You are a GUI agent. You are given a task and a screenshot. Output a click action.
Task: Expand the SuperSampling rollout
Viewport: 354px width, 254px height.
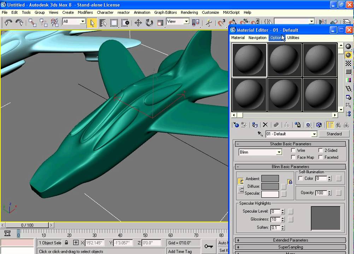coord(290,247)
